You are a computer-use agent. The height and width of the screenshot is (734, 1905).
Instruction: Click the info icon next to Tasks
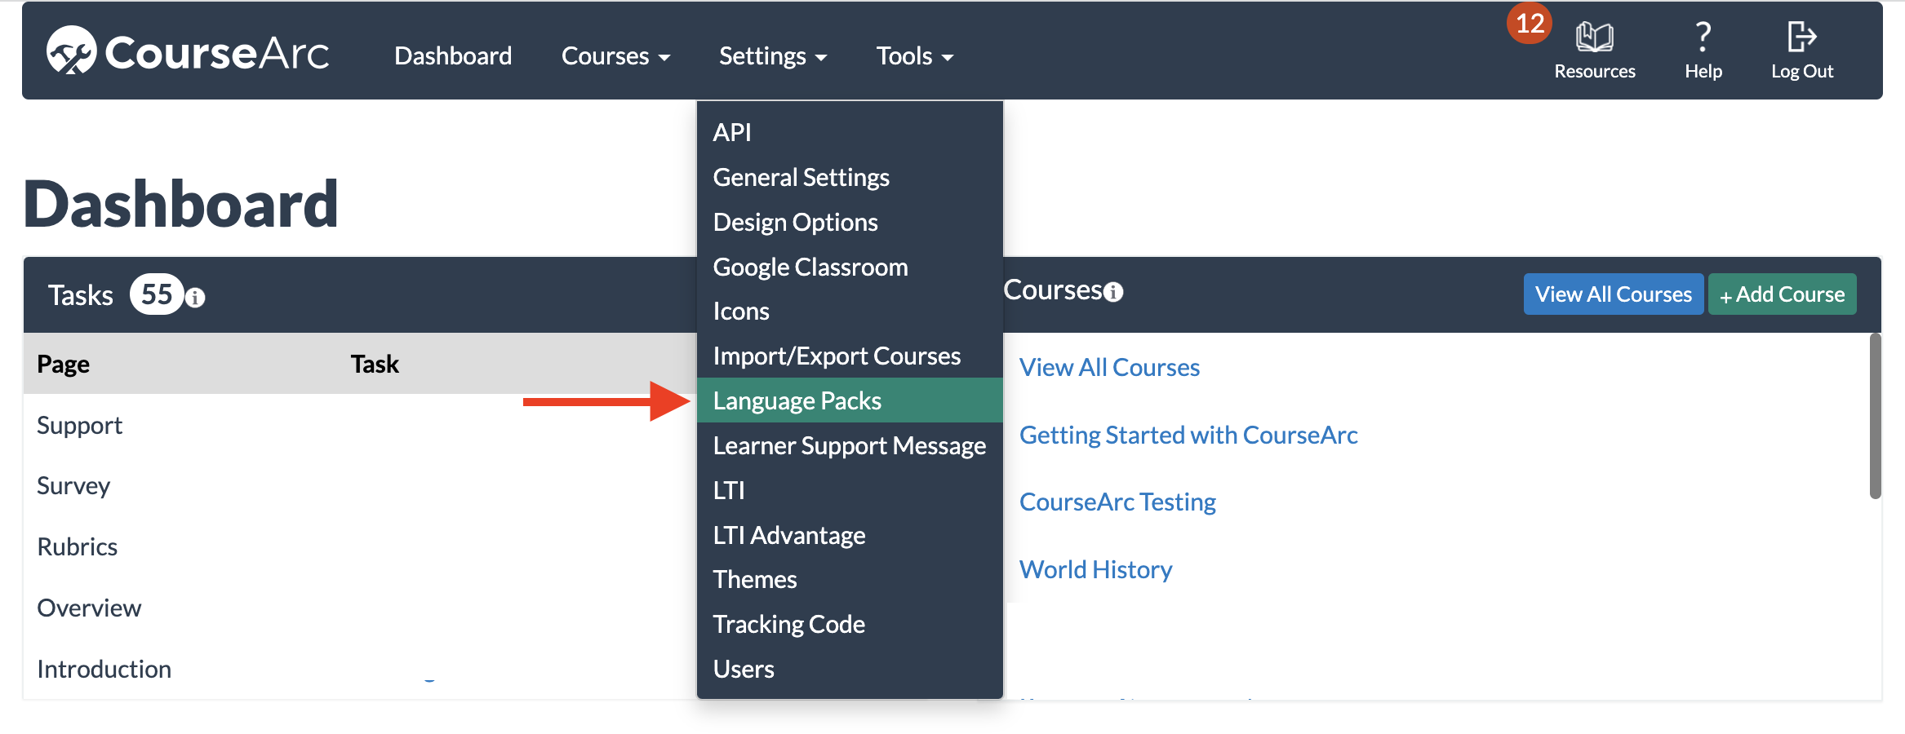194,297
